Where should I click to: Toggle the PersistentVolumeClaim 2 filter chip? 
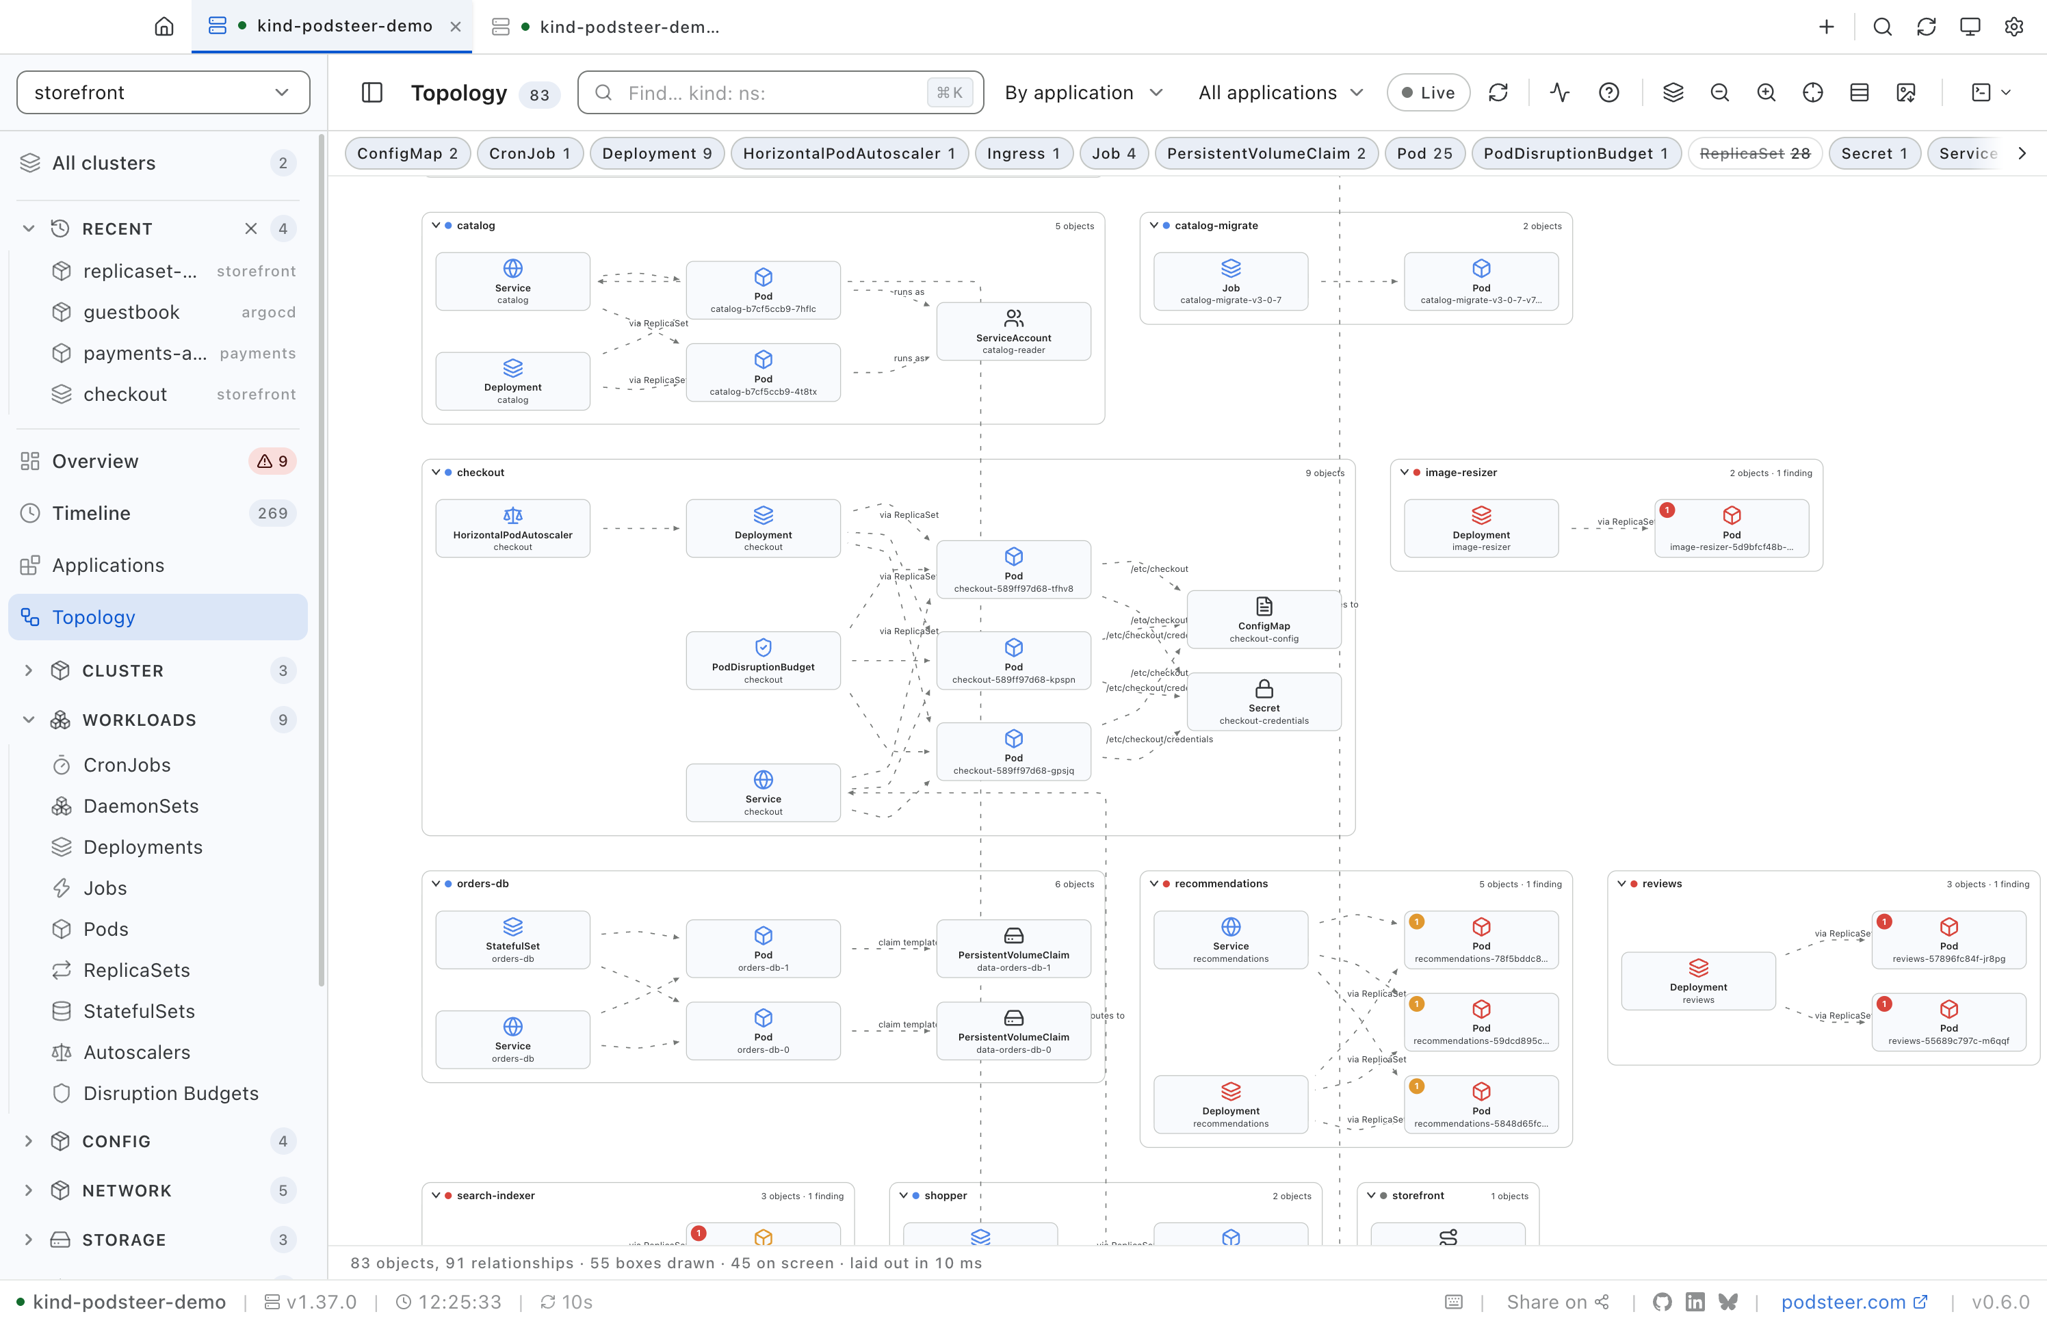pos(1266,154)
